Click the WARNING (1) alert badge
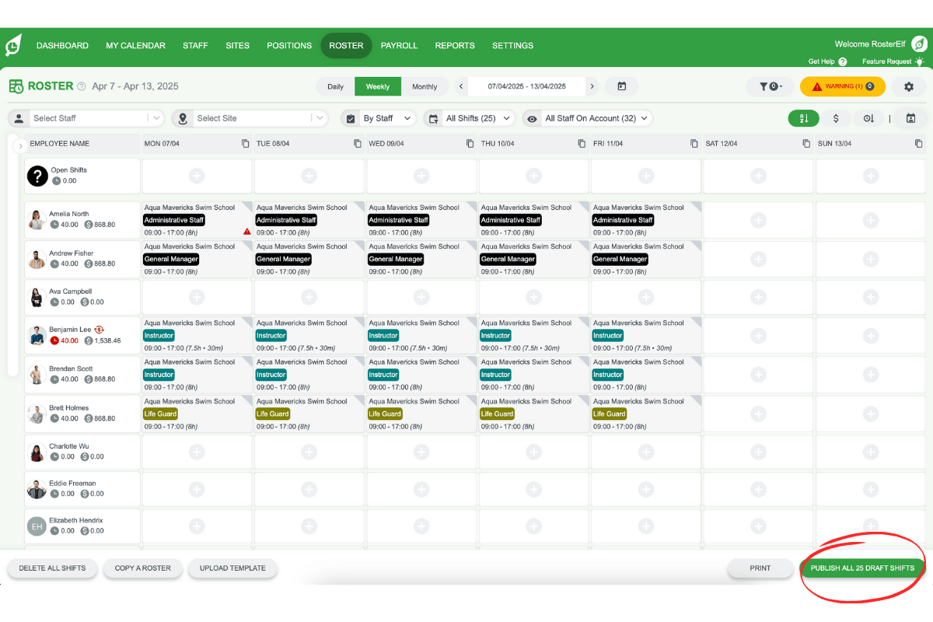Image resolution: width=933 pixels, height=622 pixels. pyautogui.click(x=843, y=86)
